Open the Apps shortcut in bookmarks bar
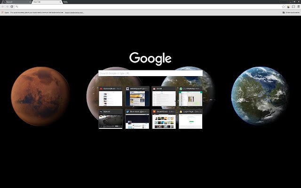The image size is (301, 188). pos(5,13)
